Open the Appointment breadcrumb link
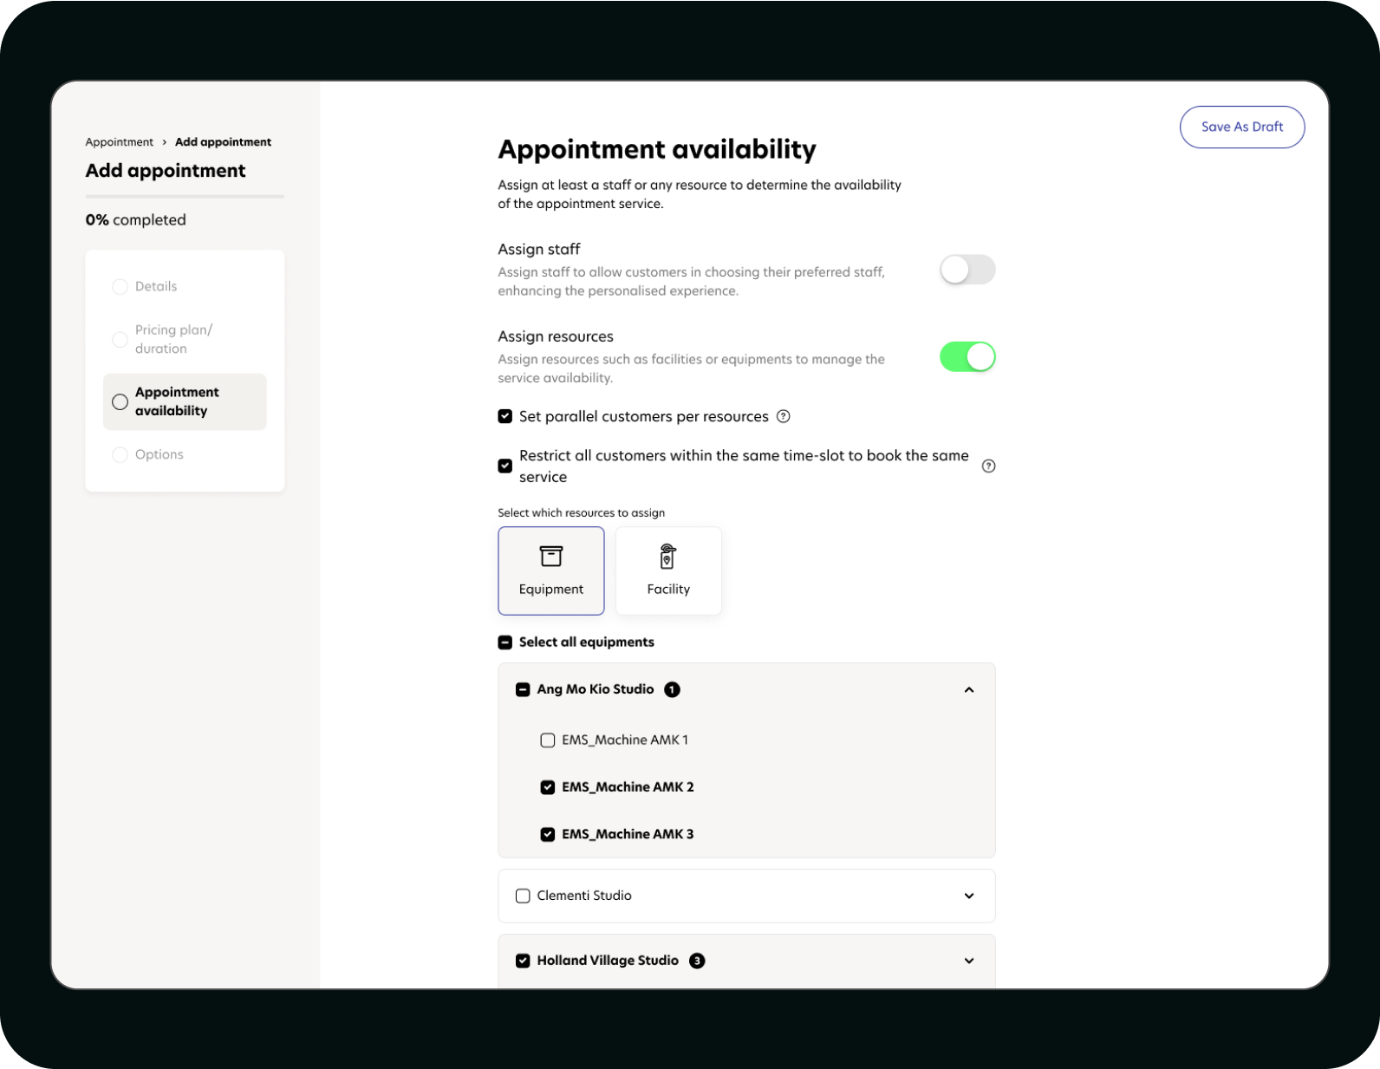The image size is (1380, 1069). [x=119, y=142]
